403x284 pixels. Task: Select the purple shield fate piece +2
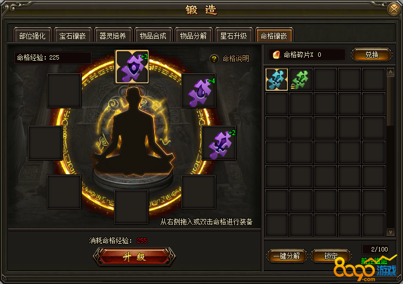tap(132, 67)
